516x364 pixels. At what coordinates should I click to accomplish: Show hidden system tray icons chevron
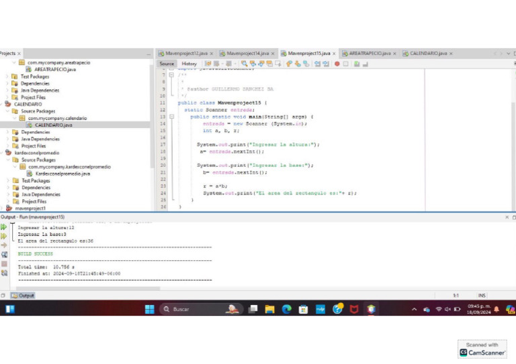pyautogui.click(x=415, y=309)
